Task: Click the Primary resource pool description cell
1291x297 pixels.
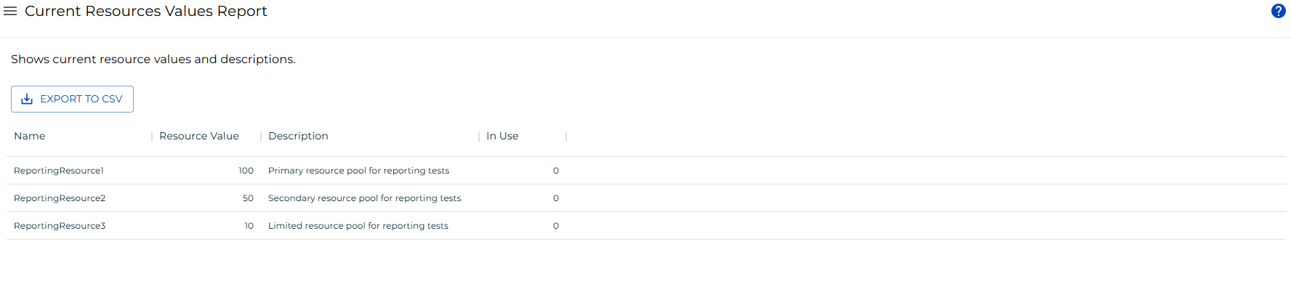Action: pyautogui.click(x=358, y=171)
